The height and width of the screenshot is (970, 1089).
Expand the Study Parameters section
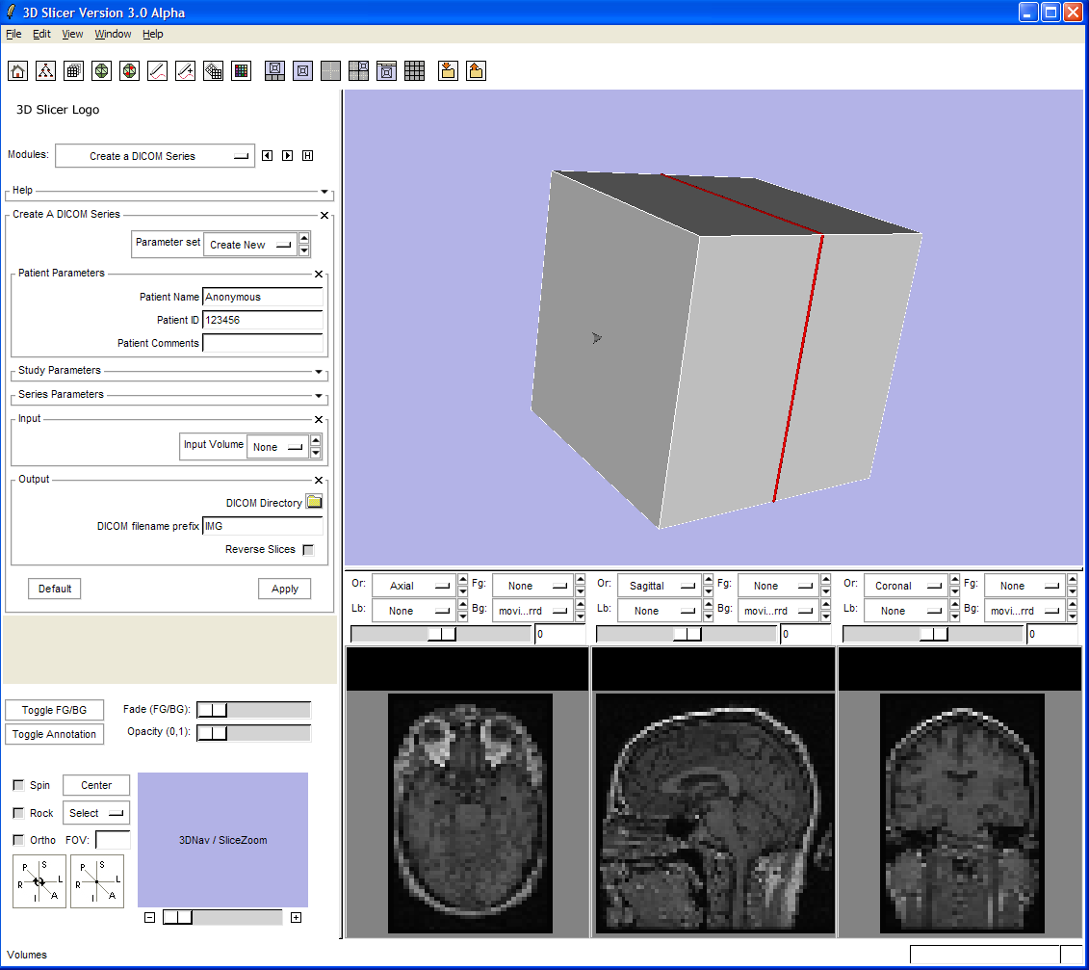(319, 371)
